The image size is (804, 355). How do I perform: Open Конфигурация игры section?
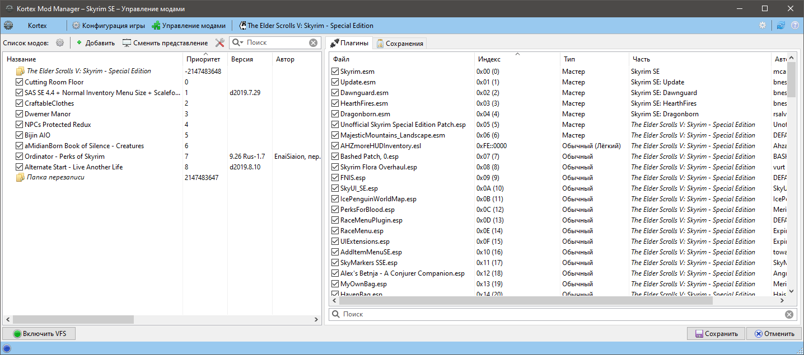[x=108, y=25]
